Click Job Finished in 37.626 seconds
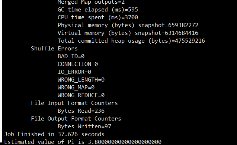Viewport: 237px width, 145px height. click(54, 134)
